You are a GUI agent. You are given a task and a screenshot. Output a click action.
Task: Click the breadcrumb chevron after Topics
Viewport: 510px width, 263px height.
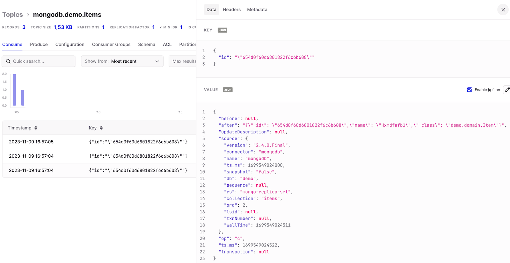click(x=28, y=15)
